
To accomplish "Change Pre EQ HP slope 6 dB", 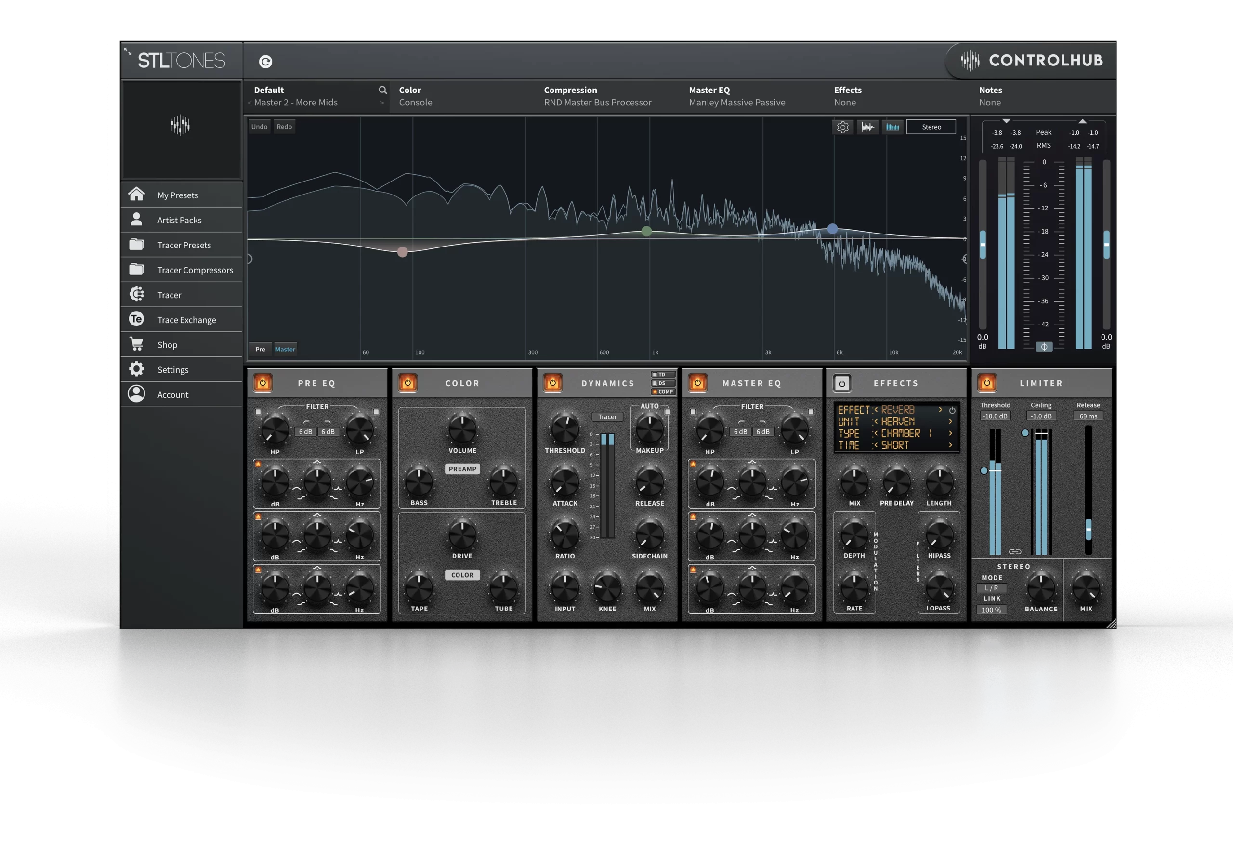I will pyautogui.click(x=305, y=432).
